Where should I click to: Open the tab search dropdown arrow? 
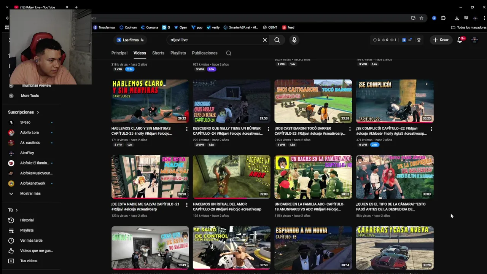pyautogui.click(x=7, y=7)
